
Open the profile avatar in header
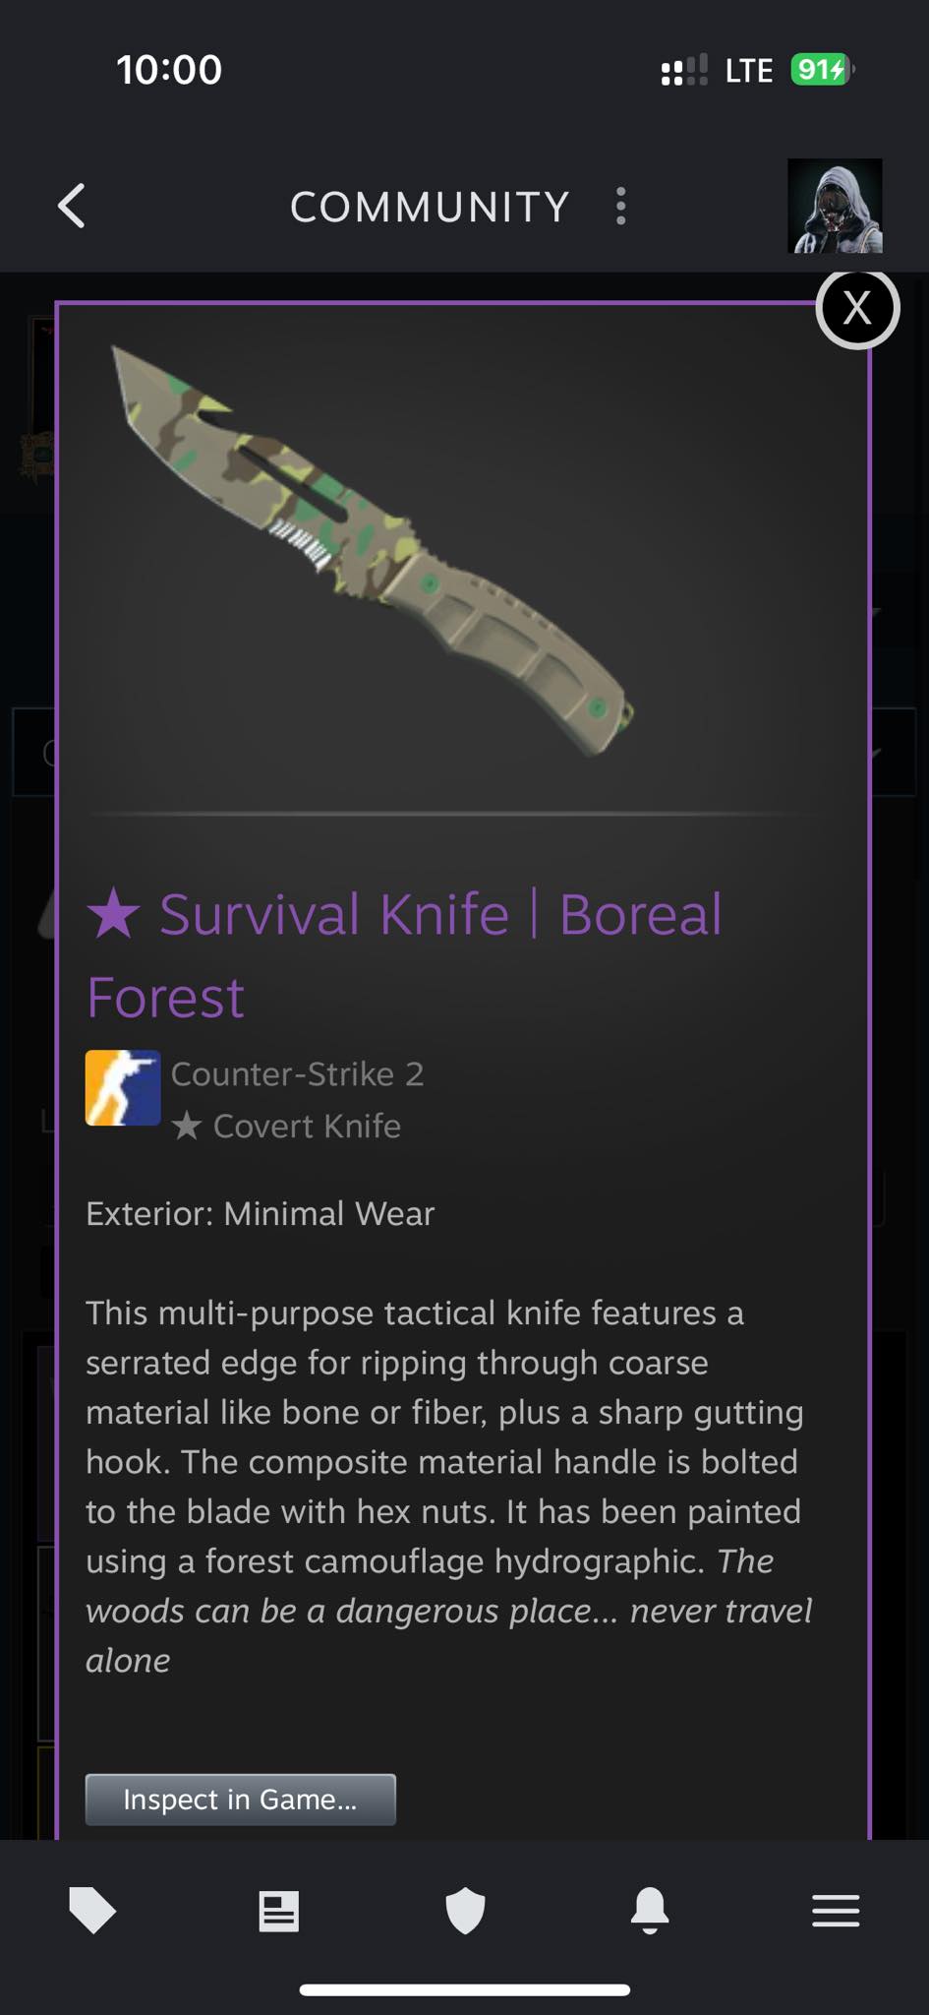tap(835, 206)
